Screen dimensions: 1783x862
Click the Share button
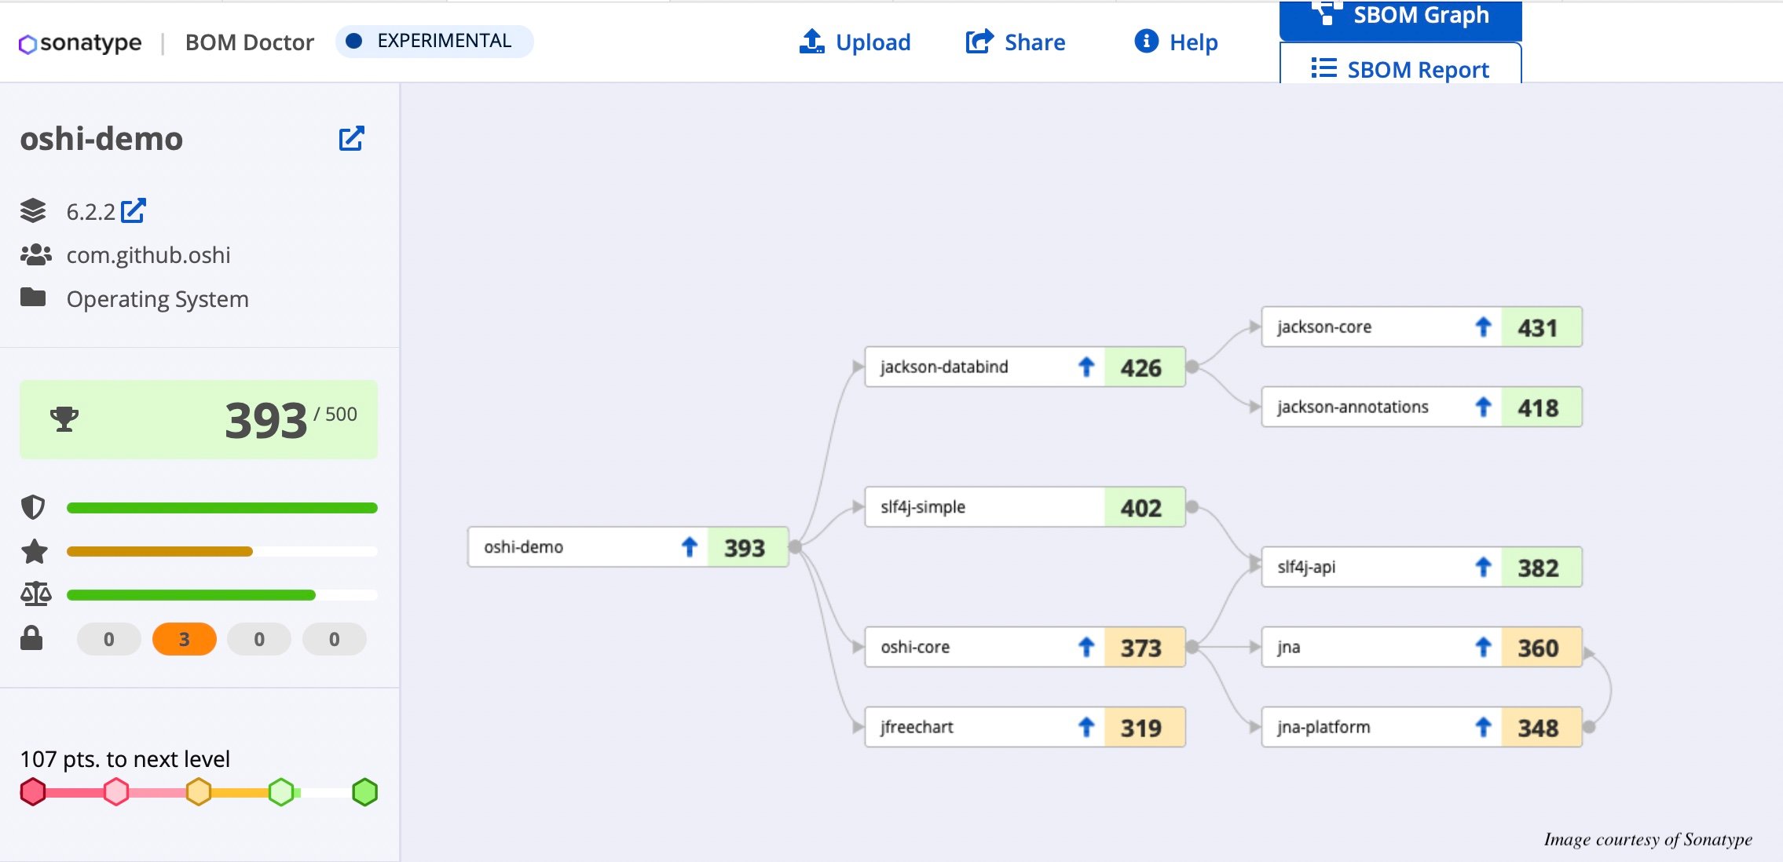pyautogui.click(x=1016, y=42)
